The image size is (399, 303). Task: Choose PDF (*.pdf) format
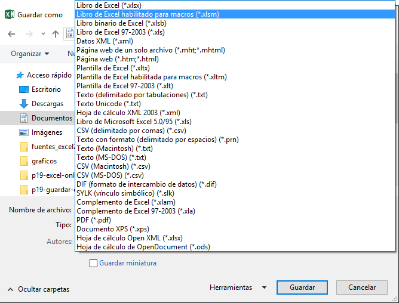235,220
